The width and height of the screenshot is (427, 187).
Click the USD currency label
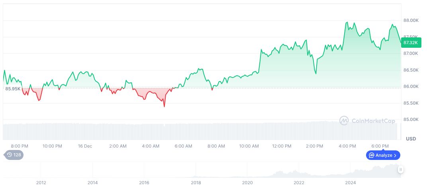point(411,139)
